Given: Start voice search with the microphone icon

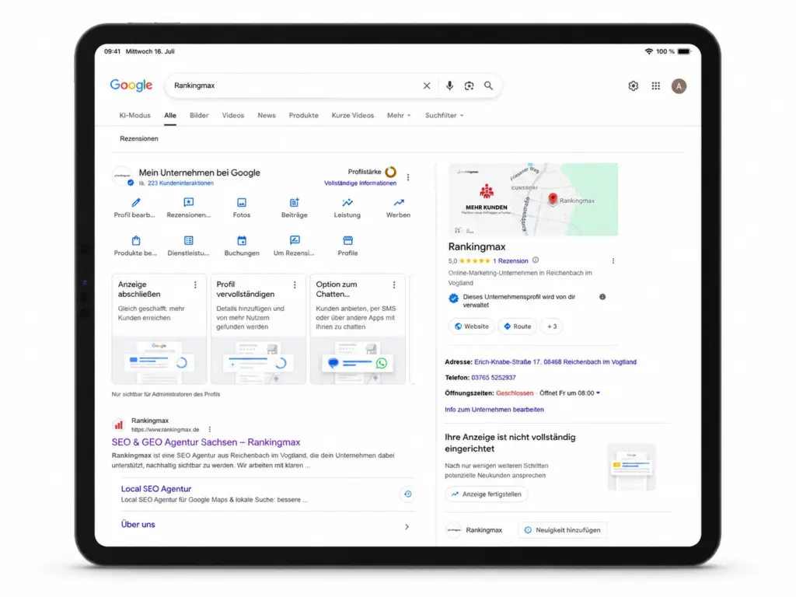Looking at the screenshot, I should tap(449, 86).
